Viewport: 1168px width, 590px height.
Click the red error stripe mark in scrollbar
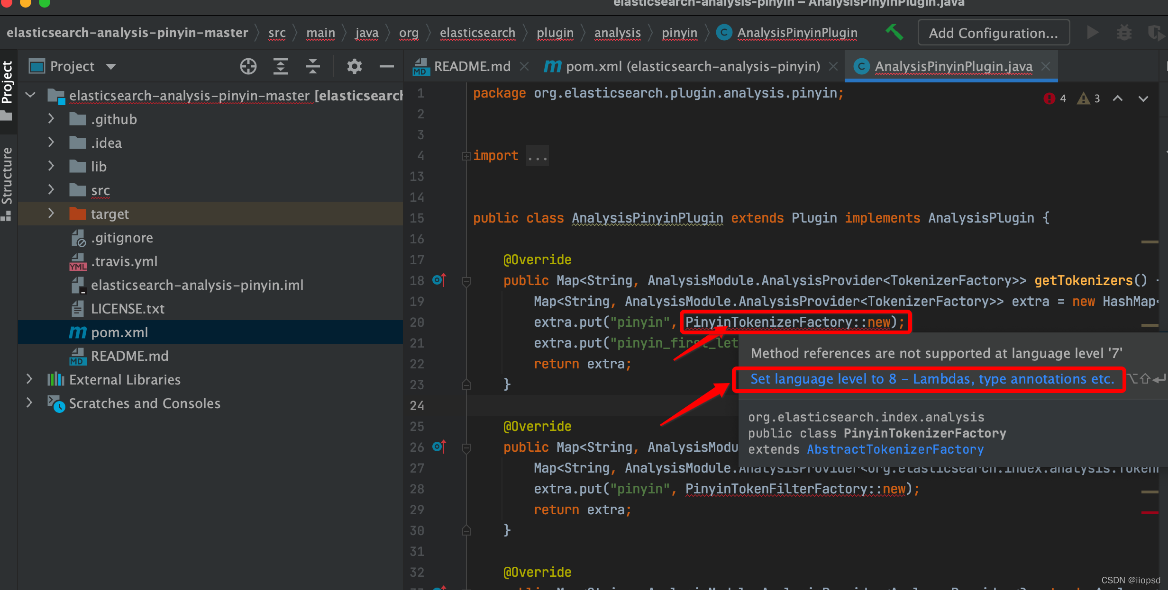pos(1150,513)
